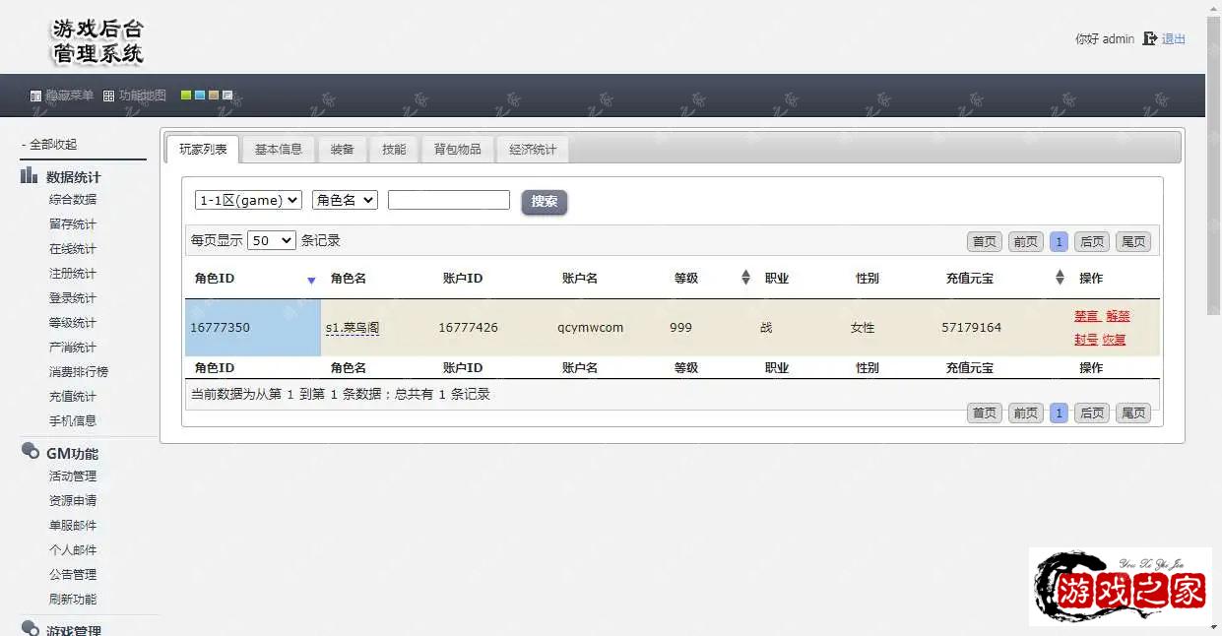The height and width of the screenshot is (636, 1222).
Task: Click the 封号 ban account link
Action: (1085, 340)
